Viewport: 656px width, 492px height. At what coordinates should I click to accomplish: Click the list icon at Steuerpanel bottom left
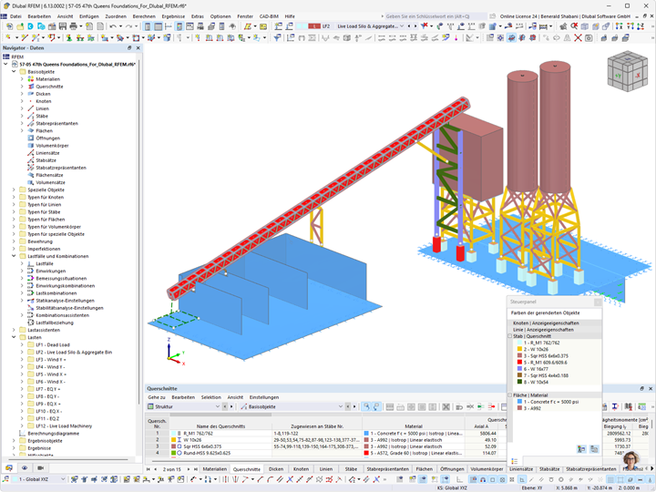515,461
